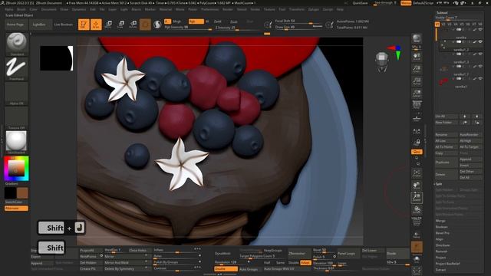Screen dimensions: 491x276
Task: Click the camera head orientation gizmo
Action: pos(382,61)
